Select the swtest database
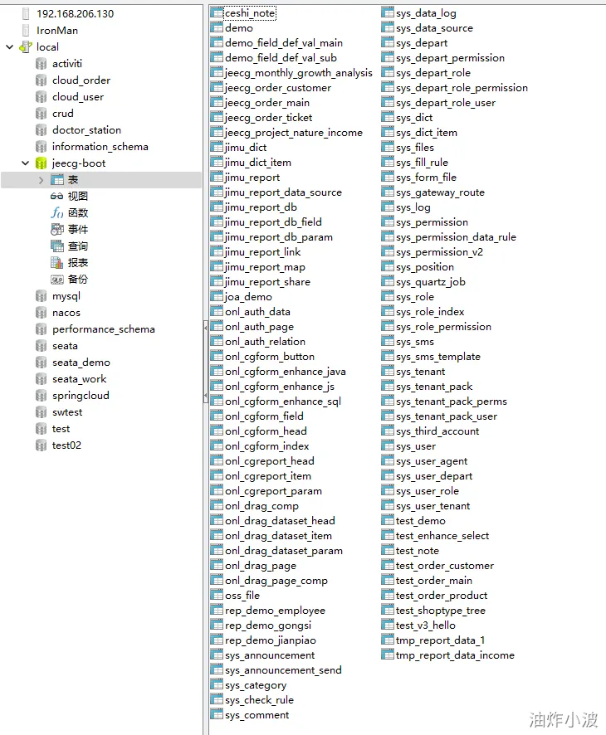Image resolution: width=606 pixels, height=735 pixels. 67,412
